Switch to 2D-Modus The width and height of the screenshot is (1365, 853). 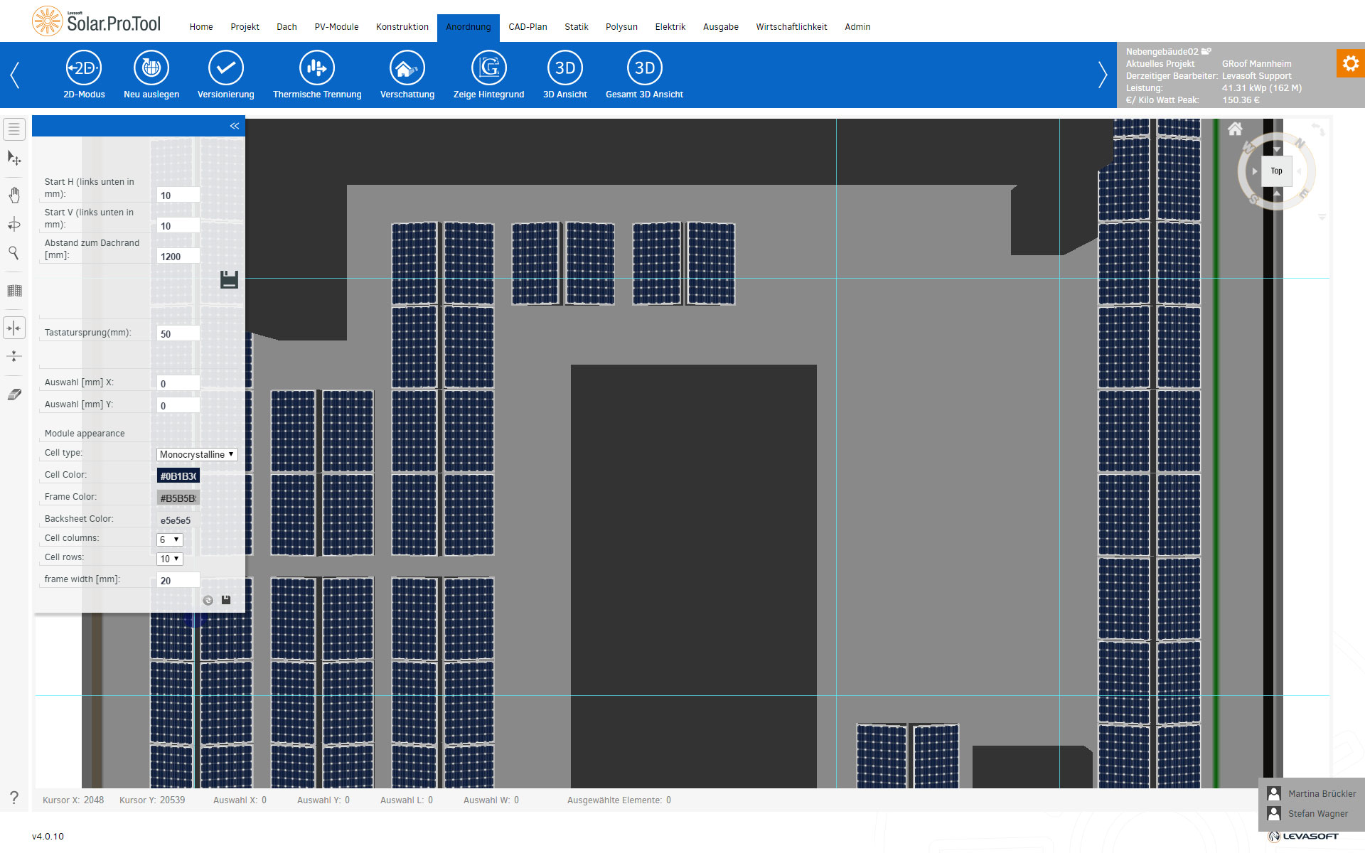coord(84,69)
